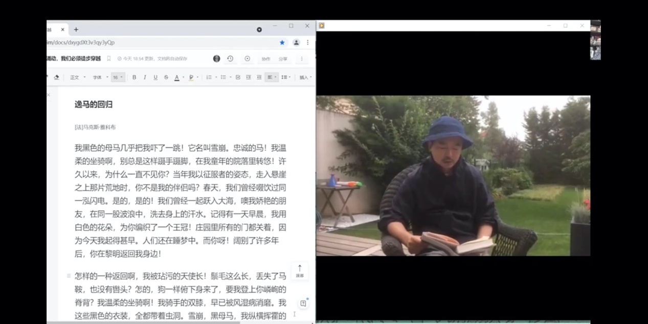Apply strikethrough to the text
The height and width of the screenshot is (324, 648).
[166, 77]
